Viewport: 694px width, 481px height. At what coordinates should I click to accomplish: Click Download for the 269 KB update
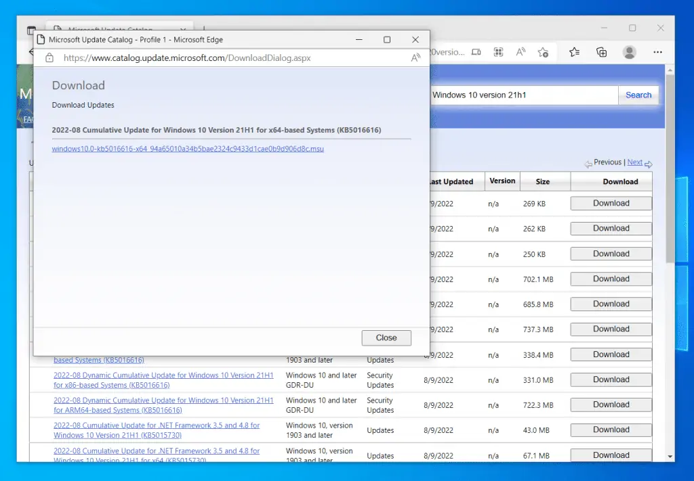(611, 203)
